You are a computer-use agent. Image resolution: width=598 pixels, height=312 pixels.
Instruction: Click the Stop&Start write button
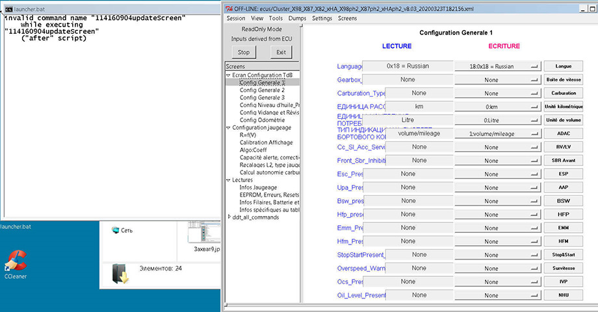click(x=563, y=255)
